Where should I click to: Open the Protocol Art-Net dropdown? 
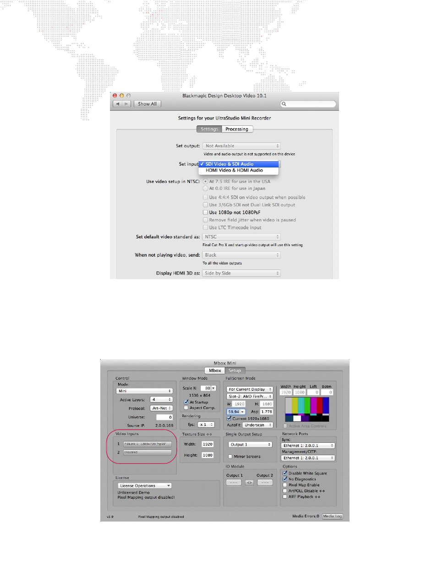tap(161, 408)
